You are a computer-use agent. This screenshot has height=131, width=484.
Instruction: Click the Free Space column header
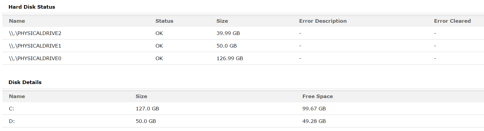pos(318,96)
